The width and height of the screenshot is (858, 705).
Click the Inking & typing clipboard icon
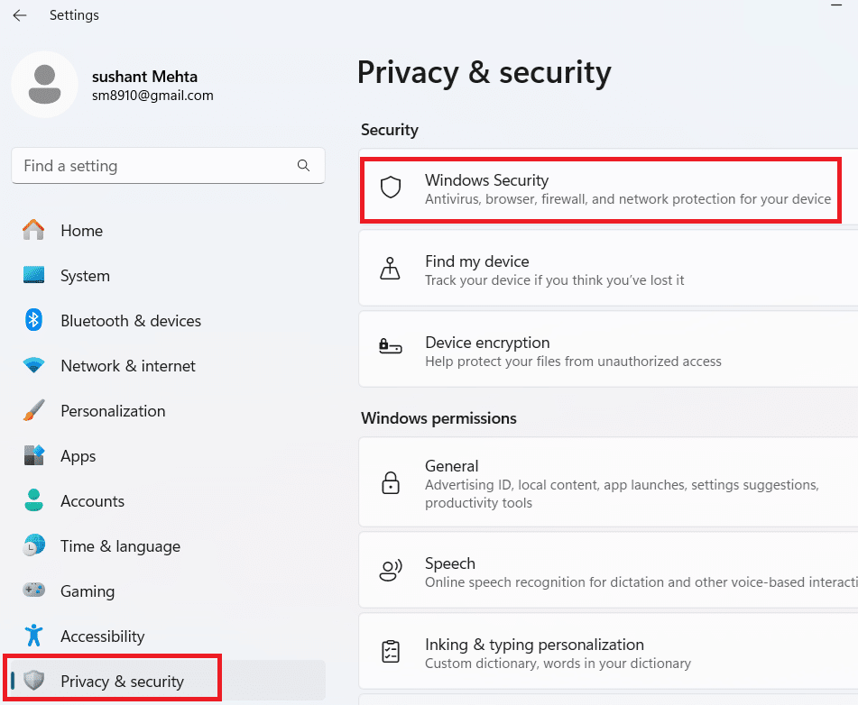tap(391, 652)
